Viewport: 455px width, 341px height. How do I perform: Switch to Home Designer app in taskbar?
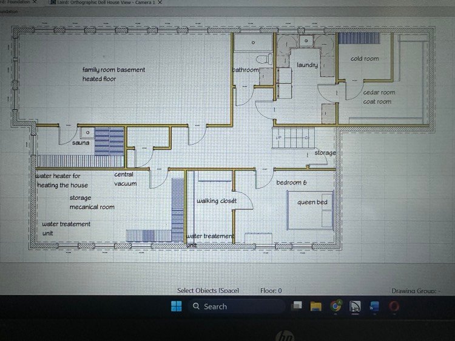355,306
